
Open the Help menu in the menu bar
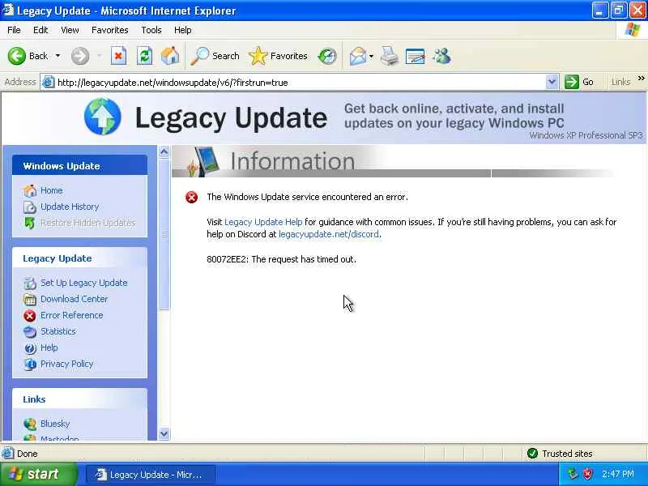click(x=183, y=30)
